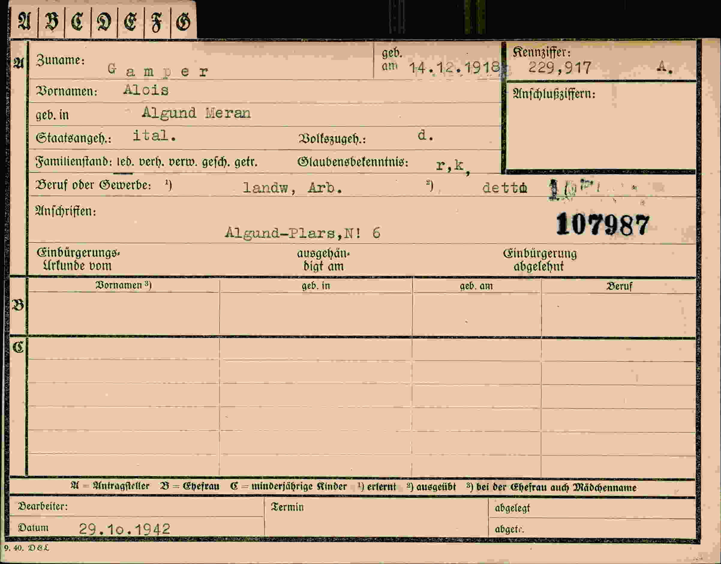The image size is (721, 564).
Task: Select index tab letter G
Action: pyautogui.click(x=184, y=22)
